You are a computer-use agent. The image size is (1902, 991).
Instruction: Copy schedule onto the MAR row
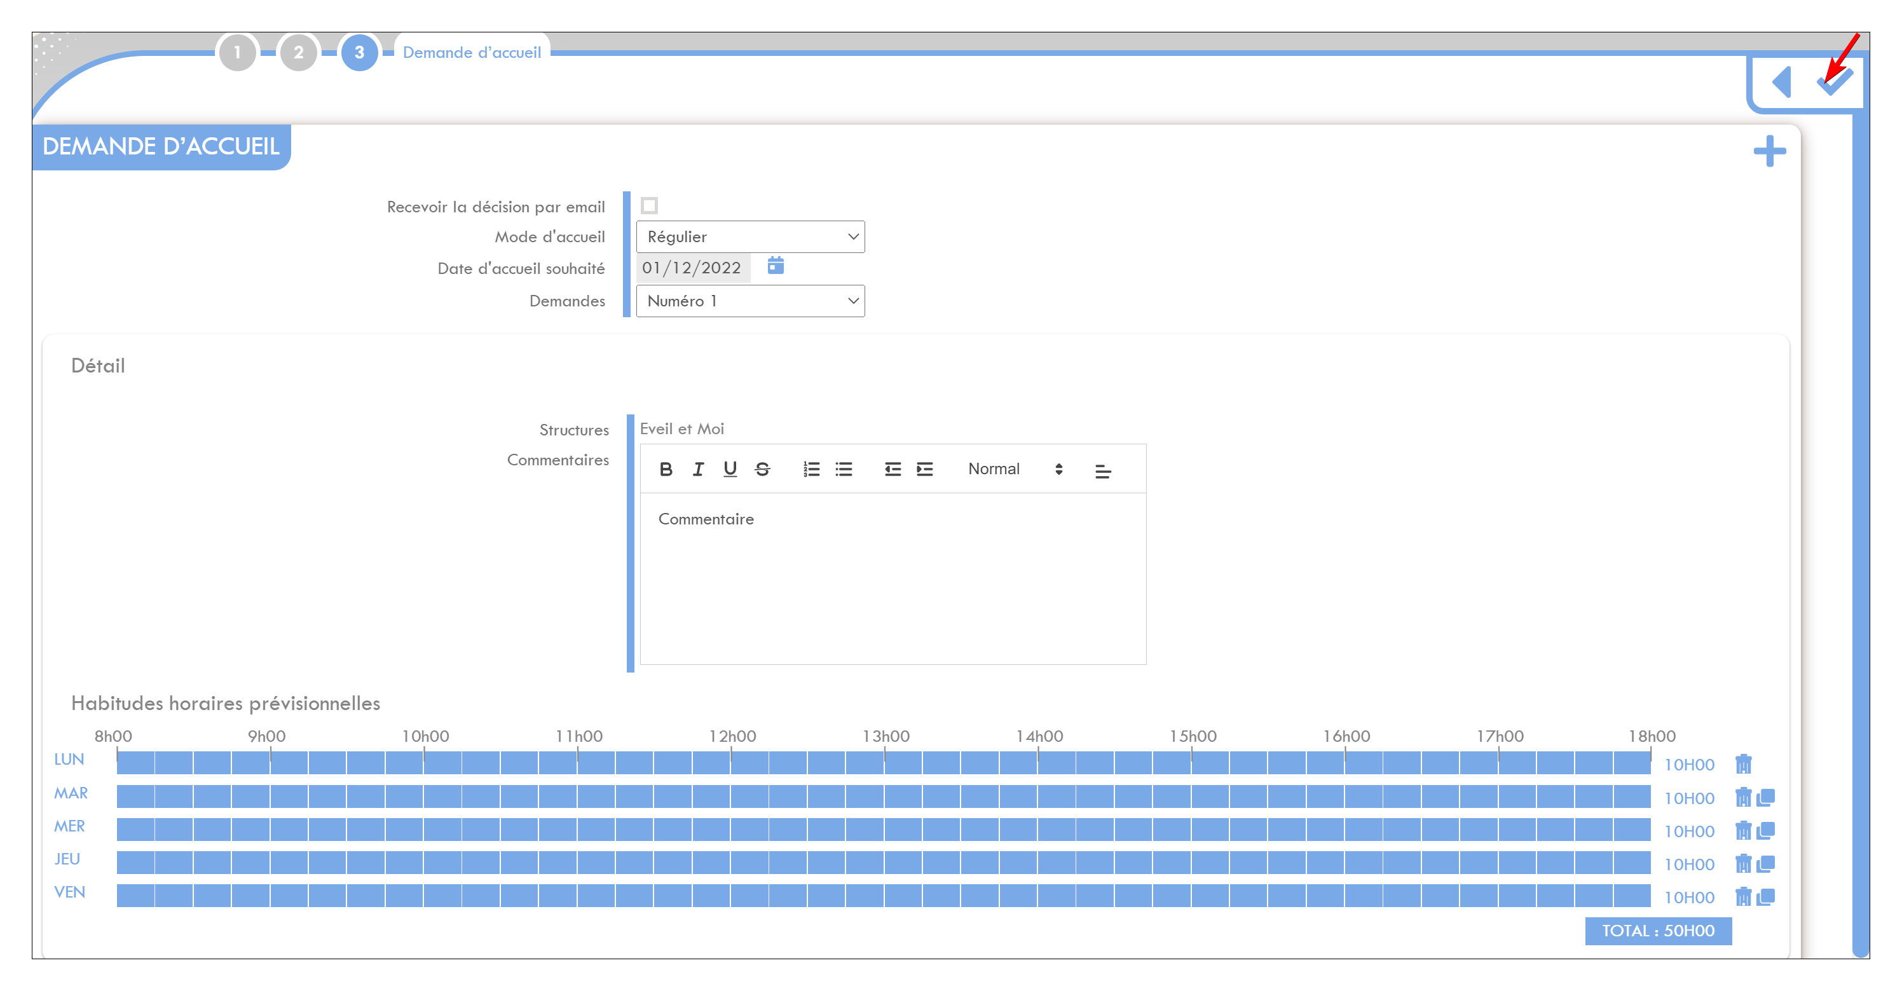tap(1766, 796)
